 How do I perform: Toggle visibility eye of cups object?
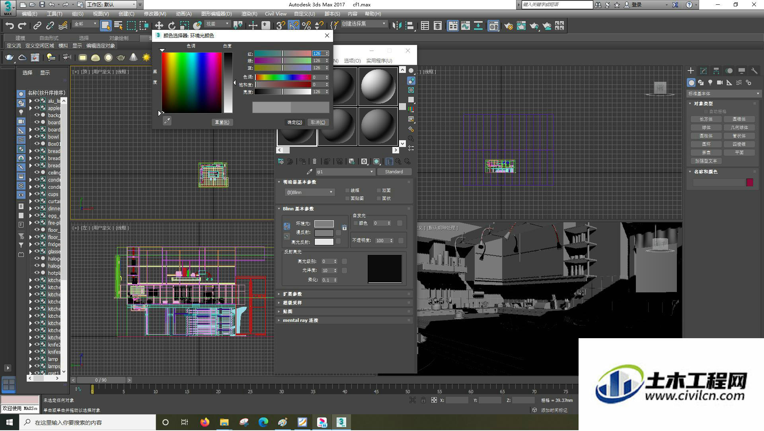[x=37, y=194]
